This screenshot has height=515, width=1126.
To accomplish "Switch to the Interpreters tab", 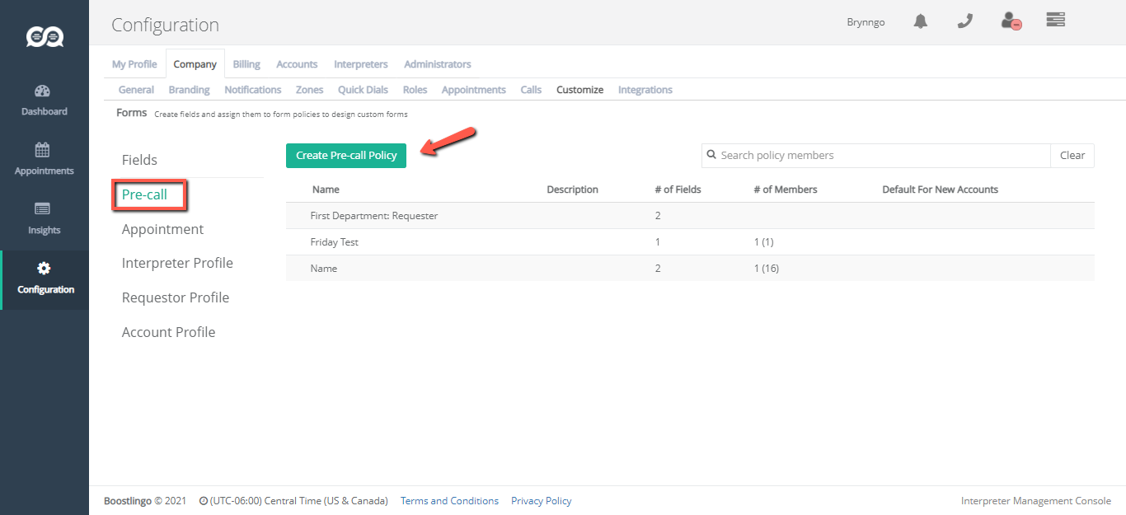I will click(x=360, y=64).
